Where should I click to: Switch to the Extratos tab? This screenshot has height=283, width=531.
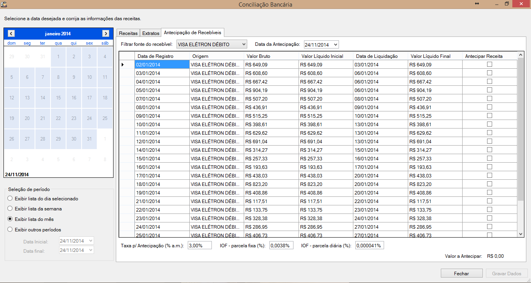pos(150,33)
